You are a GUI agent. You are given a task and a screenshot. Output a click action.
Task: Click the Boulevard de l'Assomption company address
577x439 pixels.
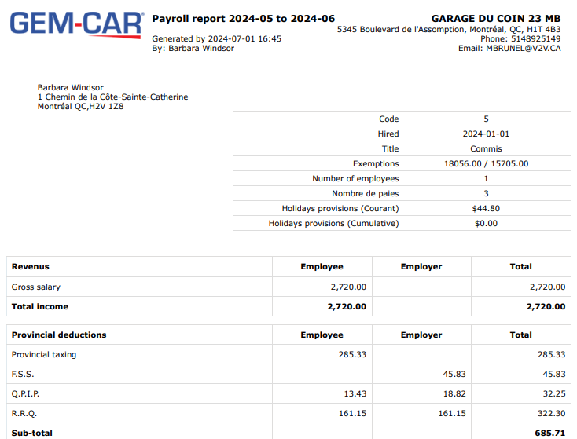coord(448,29)
